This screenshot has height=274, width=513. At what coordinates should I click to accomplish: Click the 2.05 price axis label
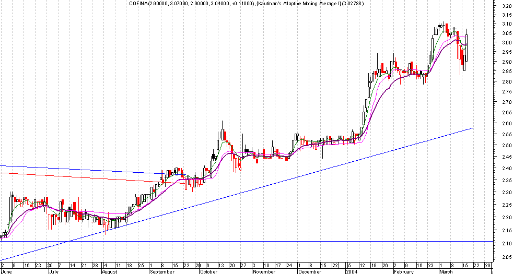click(x=507, y=257)
